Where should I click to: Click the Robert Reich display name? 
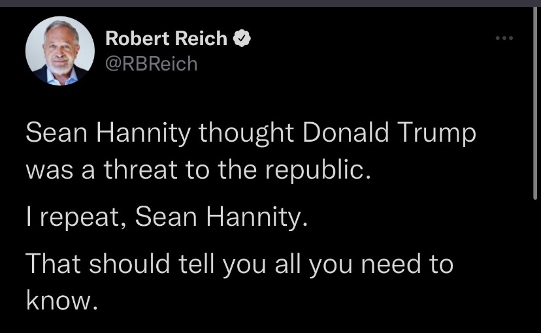tap(167, 39)
